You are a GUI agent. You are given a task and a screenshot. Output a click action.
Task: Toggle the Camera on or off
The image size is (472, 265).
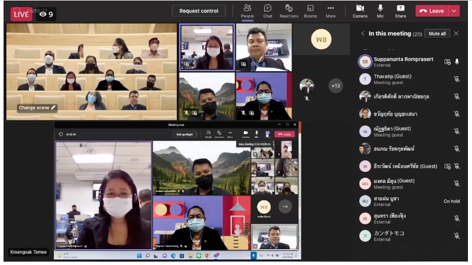360,10
